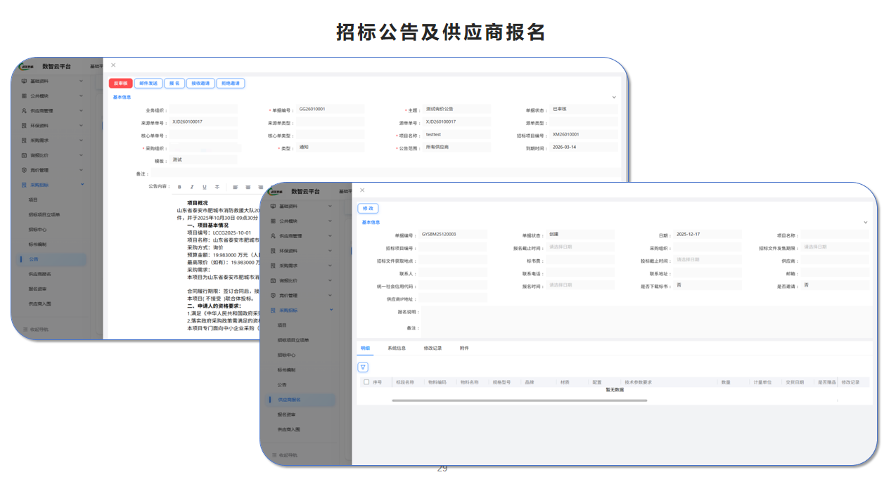Switch to the 明细 tab
The image size is (884, 496).
point(365,348)
